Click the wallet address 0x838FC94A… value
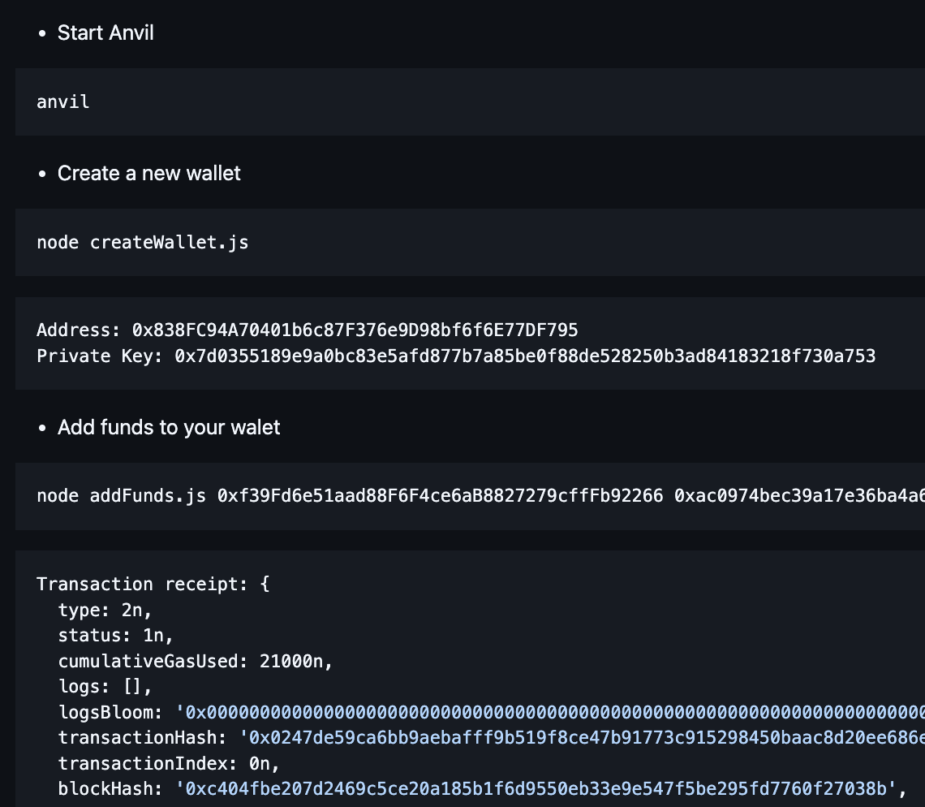Image resolution: width=925 pixels, height=807 pixels. (355, 330)
